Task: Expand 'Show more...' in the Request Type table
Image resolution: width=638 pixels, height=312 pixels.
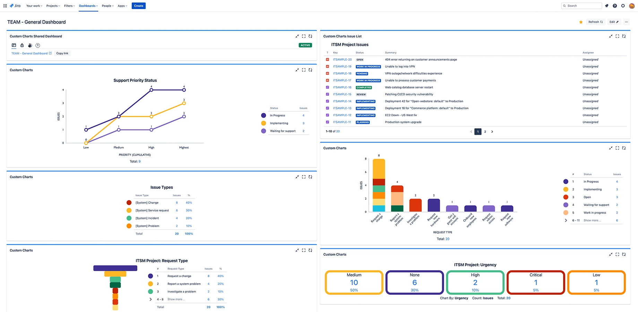Action: (176, 299)
